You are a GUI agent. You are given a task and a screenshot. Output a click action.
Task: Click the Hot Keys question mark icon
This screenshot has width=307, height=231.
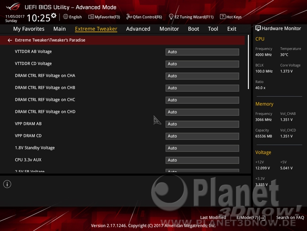tap(222, 17)
